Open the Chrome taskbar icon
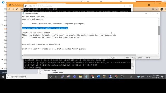 coord(92,77)
